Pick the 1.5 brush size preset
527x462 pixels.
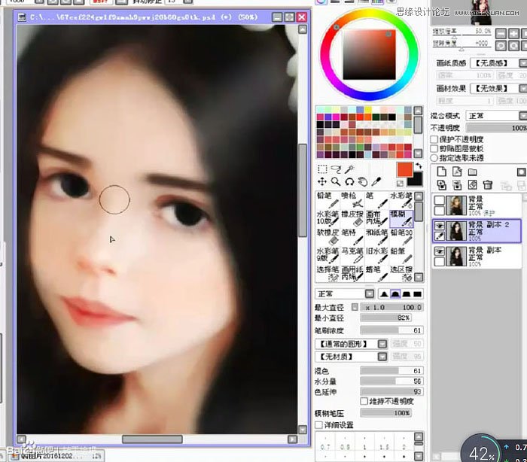(384, 447)
